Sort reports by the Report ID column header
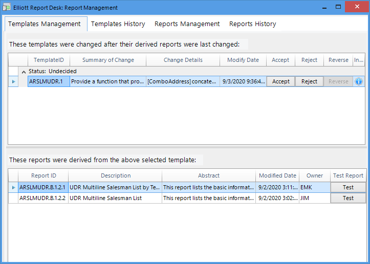The width and height of the screenshot is (370, 264). click(x=43, y=175)
